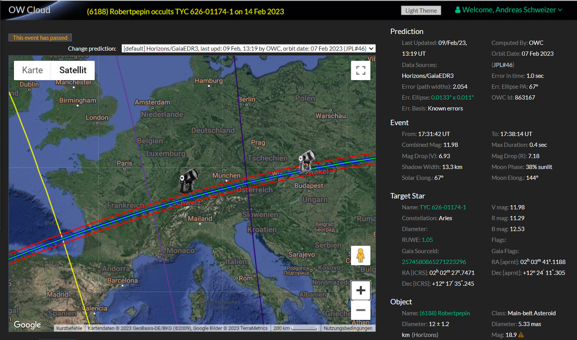Click the Street View pegman icon
Image resolution: width=577 pixels, height=340 pixels.
(x=360, y=256)
